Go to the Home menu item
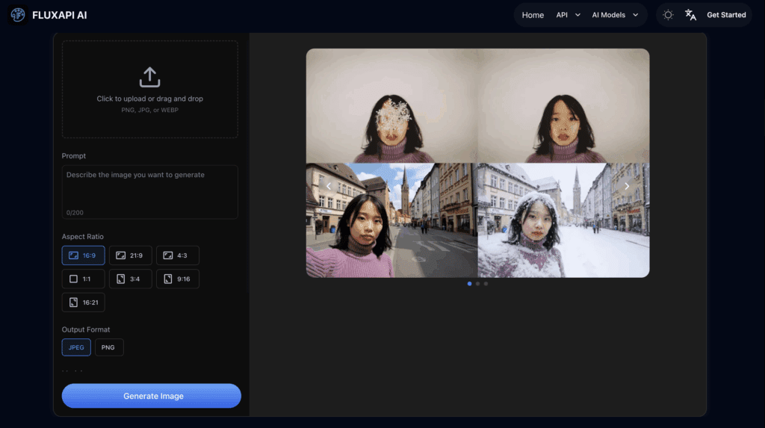The image size is (765, 428). click(533, 15)
